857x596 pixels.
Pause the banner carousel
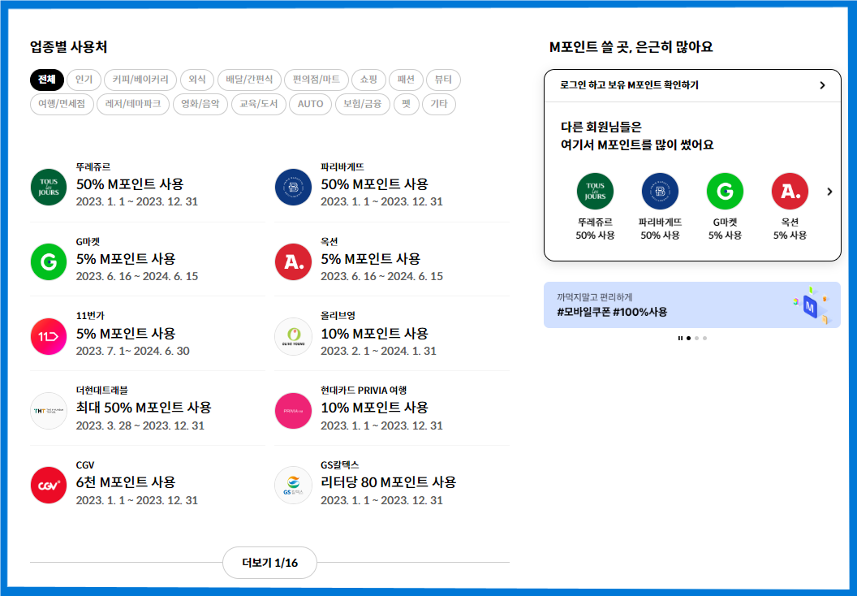(680, 338)
